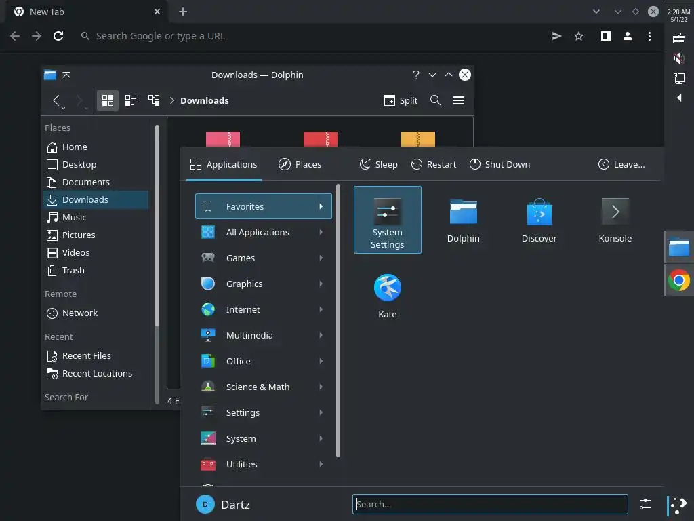
Task: Open Documents in Dolphin Places
Action: click(x=96, y=182)
